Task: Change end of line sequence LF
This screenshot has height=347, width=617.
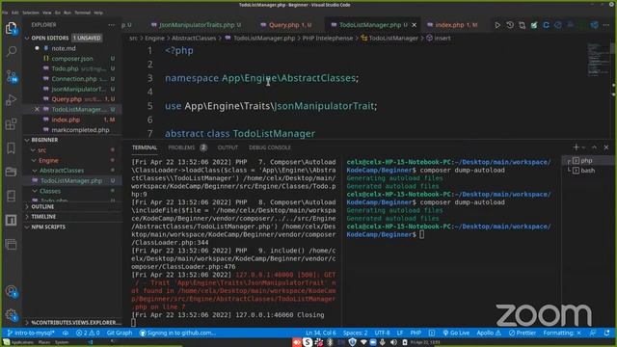Action: point(400,333)
